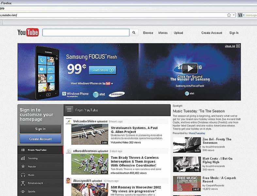Screen dimensions: 257x196
Task: Open Matt Costa video thumbnail
Action: click(x=187, y=164)
